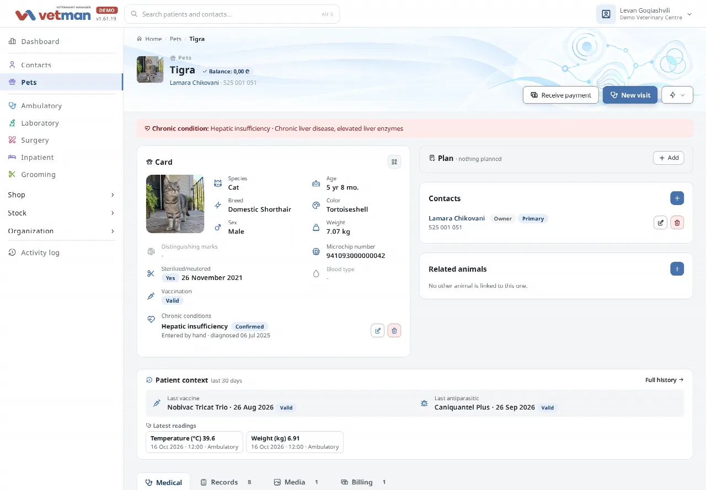Click the Receive payment button
Image resolution: width=706 pixels, height=490 pixels.
[560, 95]
